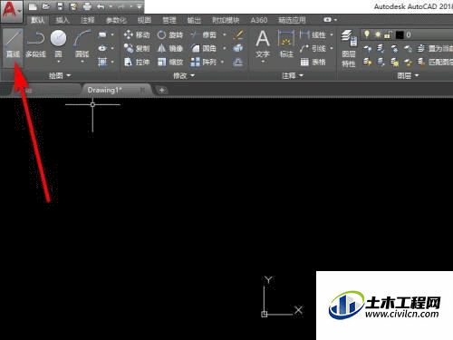Viewport: 453px width, 340px height.
Task: Click the 旋转 rotate tool
Action: pyautogui.click(x=170, y=34)
